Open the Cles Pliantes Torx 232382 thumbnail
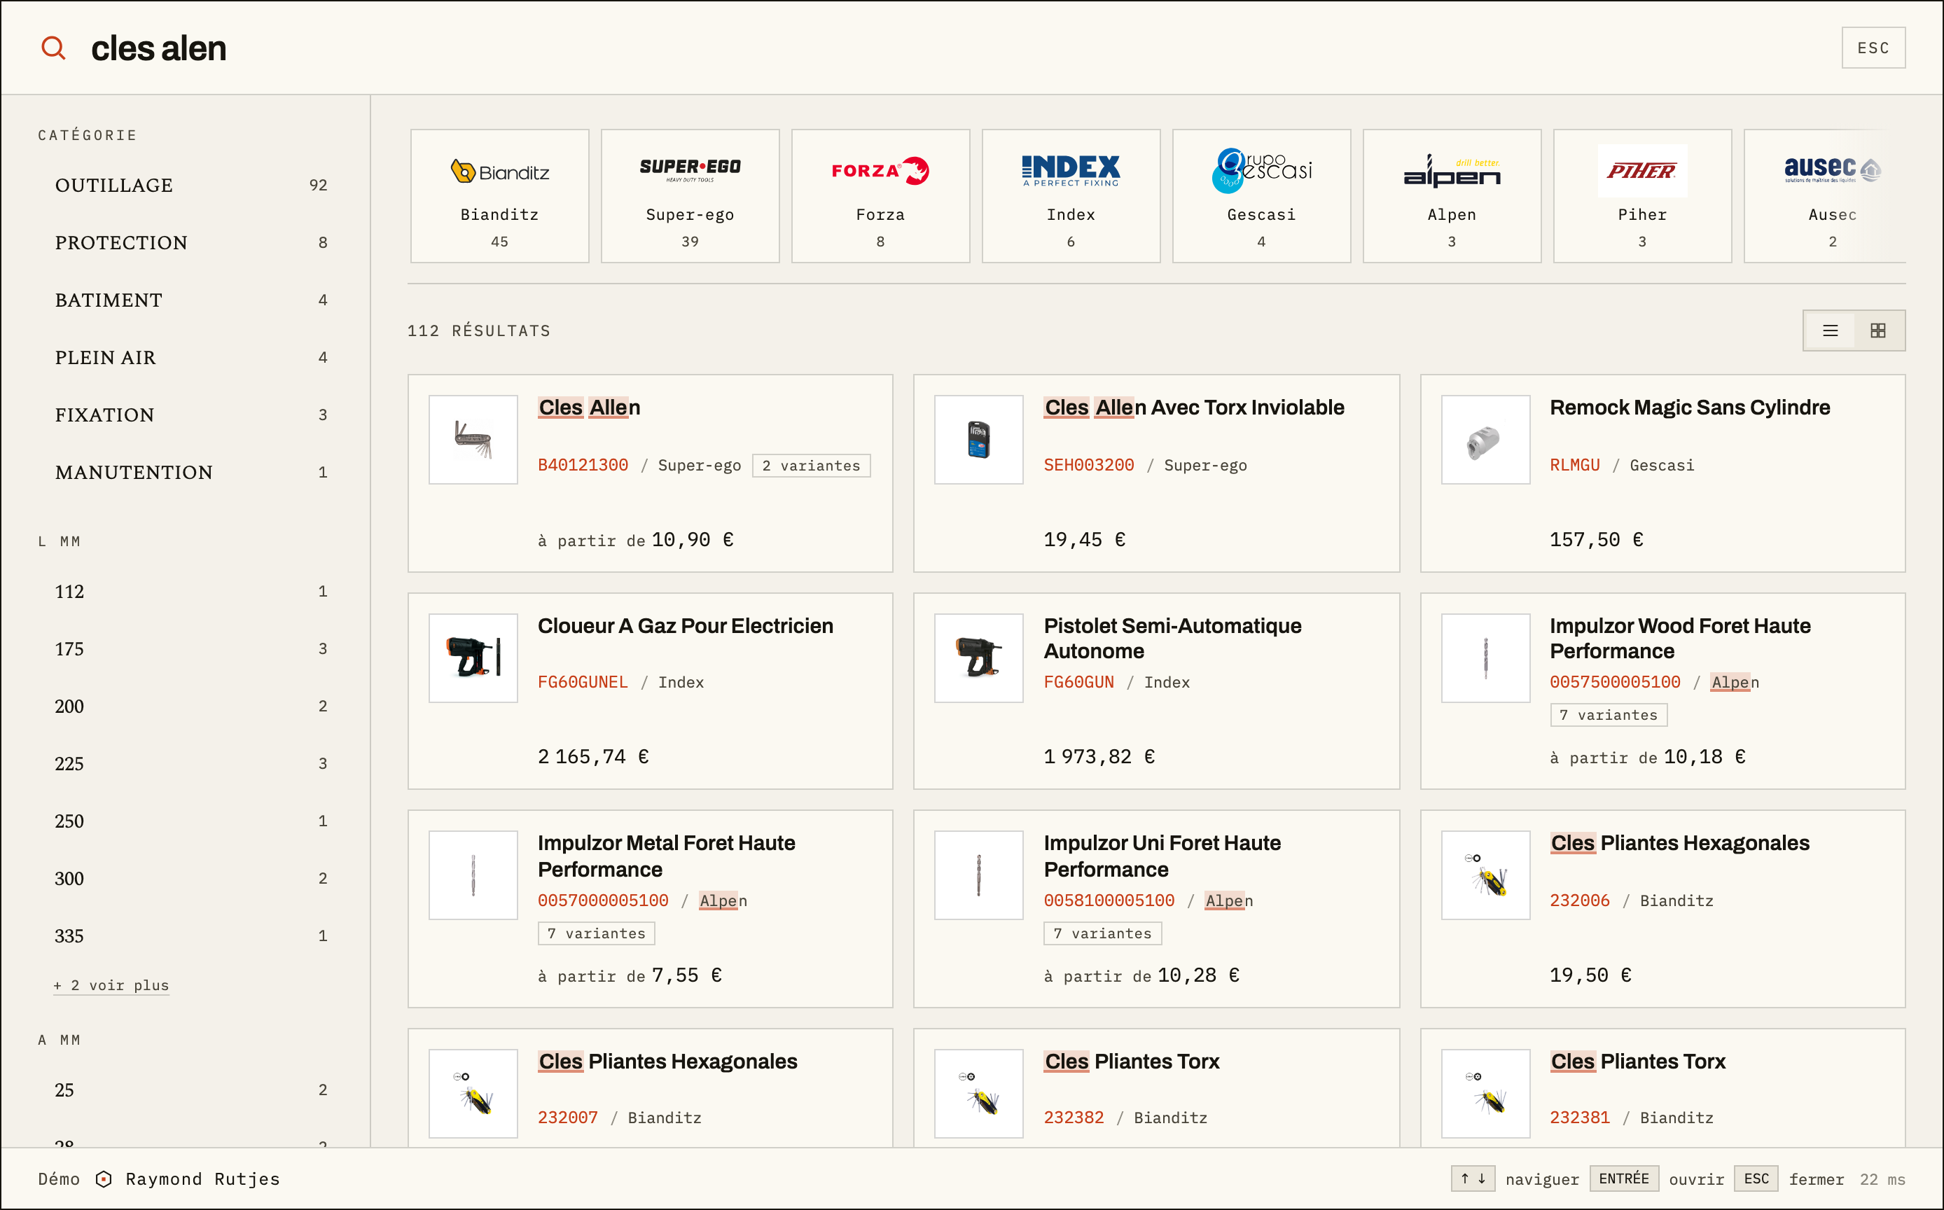 coord(979,1094)
